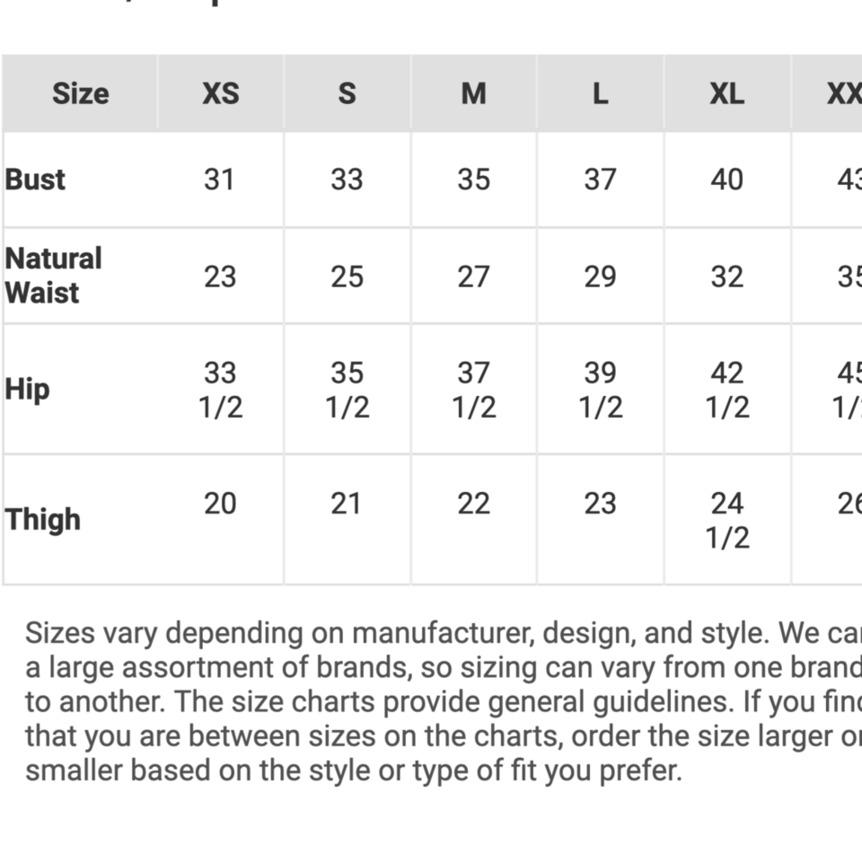Select the Natural Waist row label
This screenshot has width=862, height=862.
click(54, 276)
